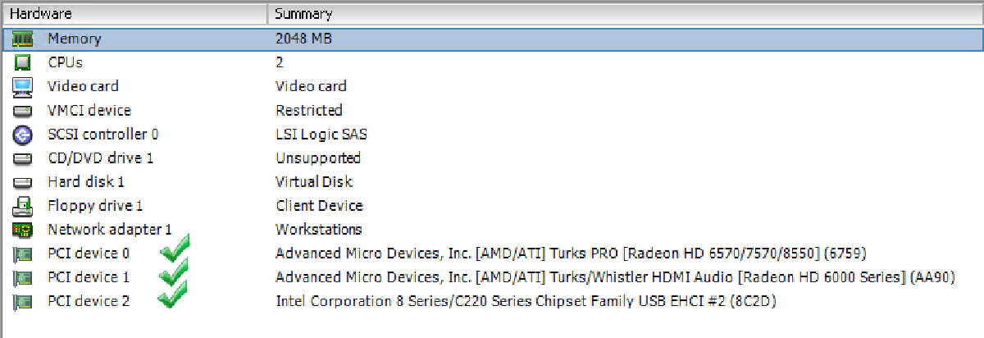
Task: Click the SCSI controller 0 icon
Action: 22,134
